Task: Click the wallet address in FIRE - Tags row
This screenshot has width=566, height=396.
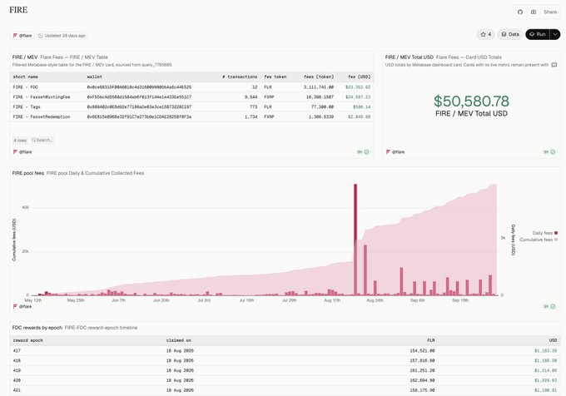Action: click(x=139, y=107)
